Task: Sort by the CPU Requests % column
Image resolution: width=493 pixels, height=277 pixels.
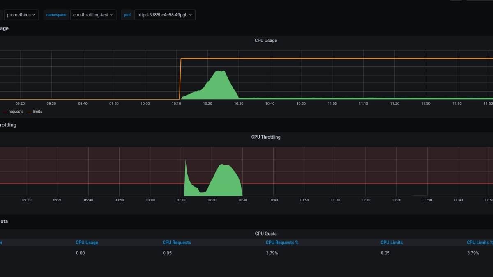Action: tap(282, 243)
